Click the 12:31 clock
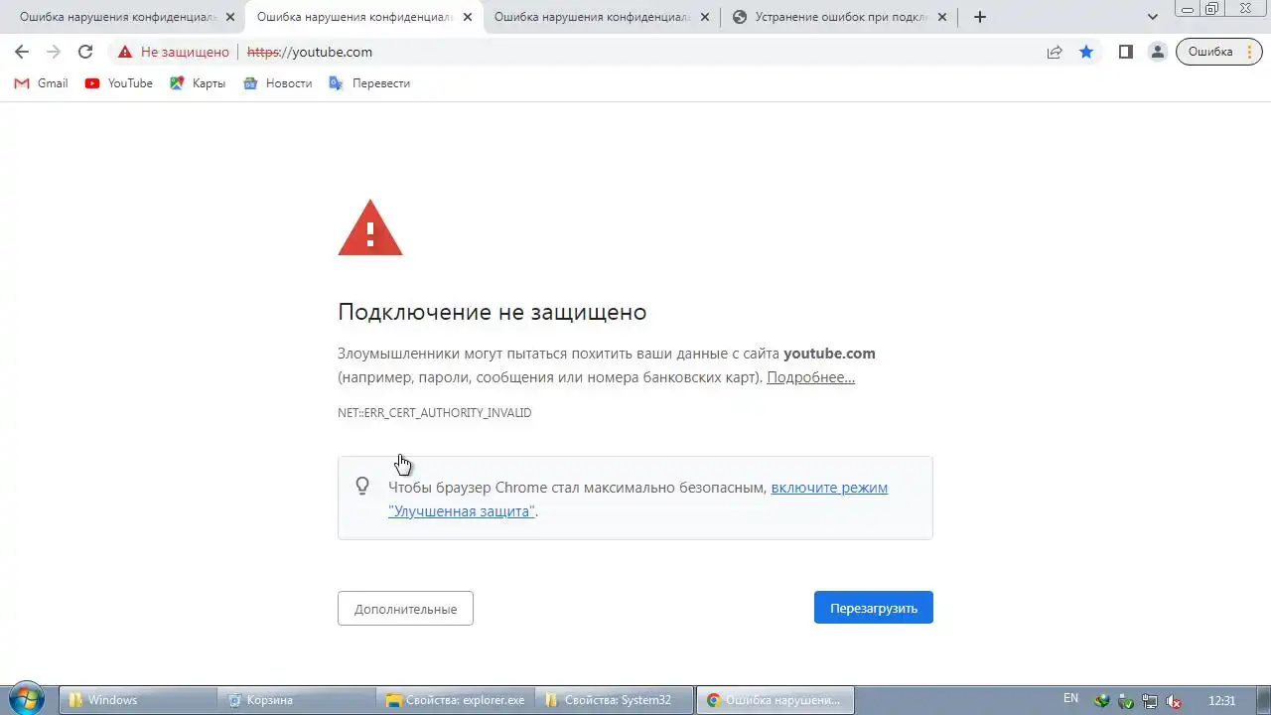Viewport: 1271px width, 715px height. pyautogui.click(x=1222, y=700)
